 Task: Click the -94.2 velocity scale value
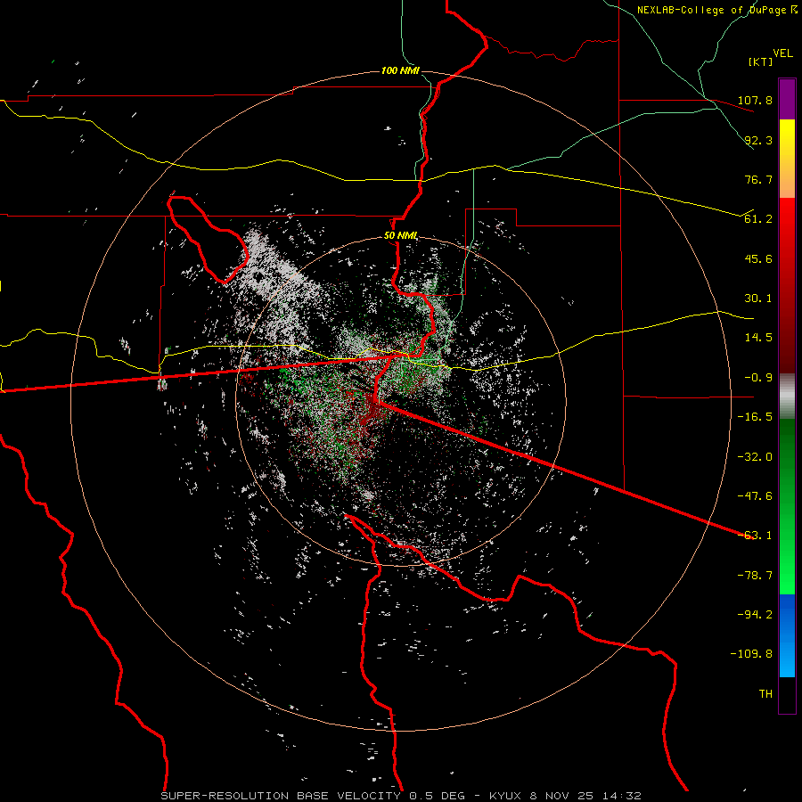[x=755, y=614]
